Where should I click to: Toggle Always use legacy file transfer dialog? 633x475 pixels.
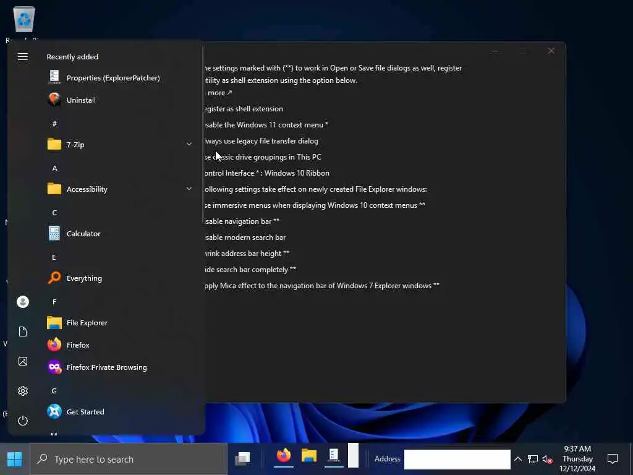[261, 141]
